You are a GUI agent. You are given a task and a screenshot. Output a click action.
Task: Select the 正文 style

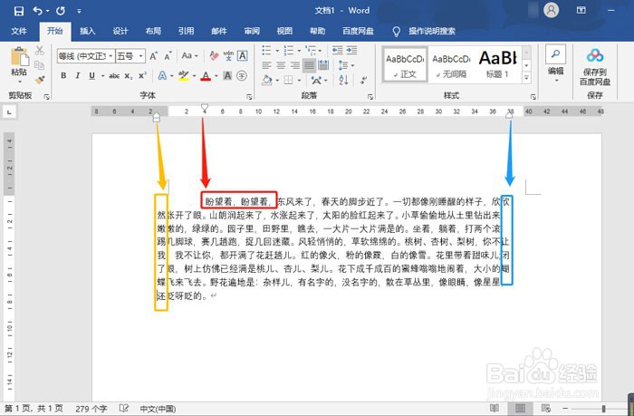tap(405, 64)
